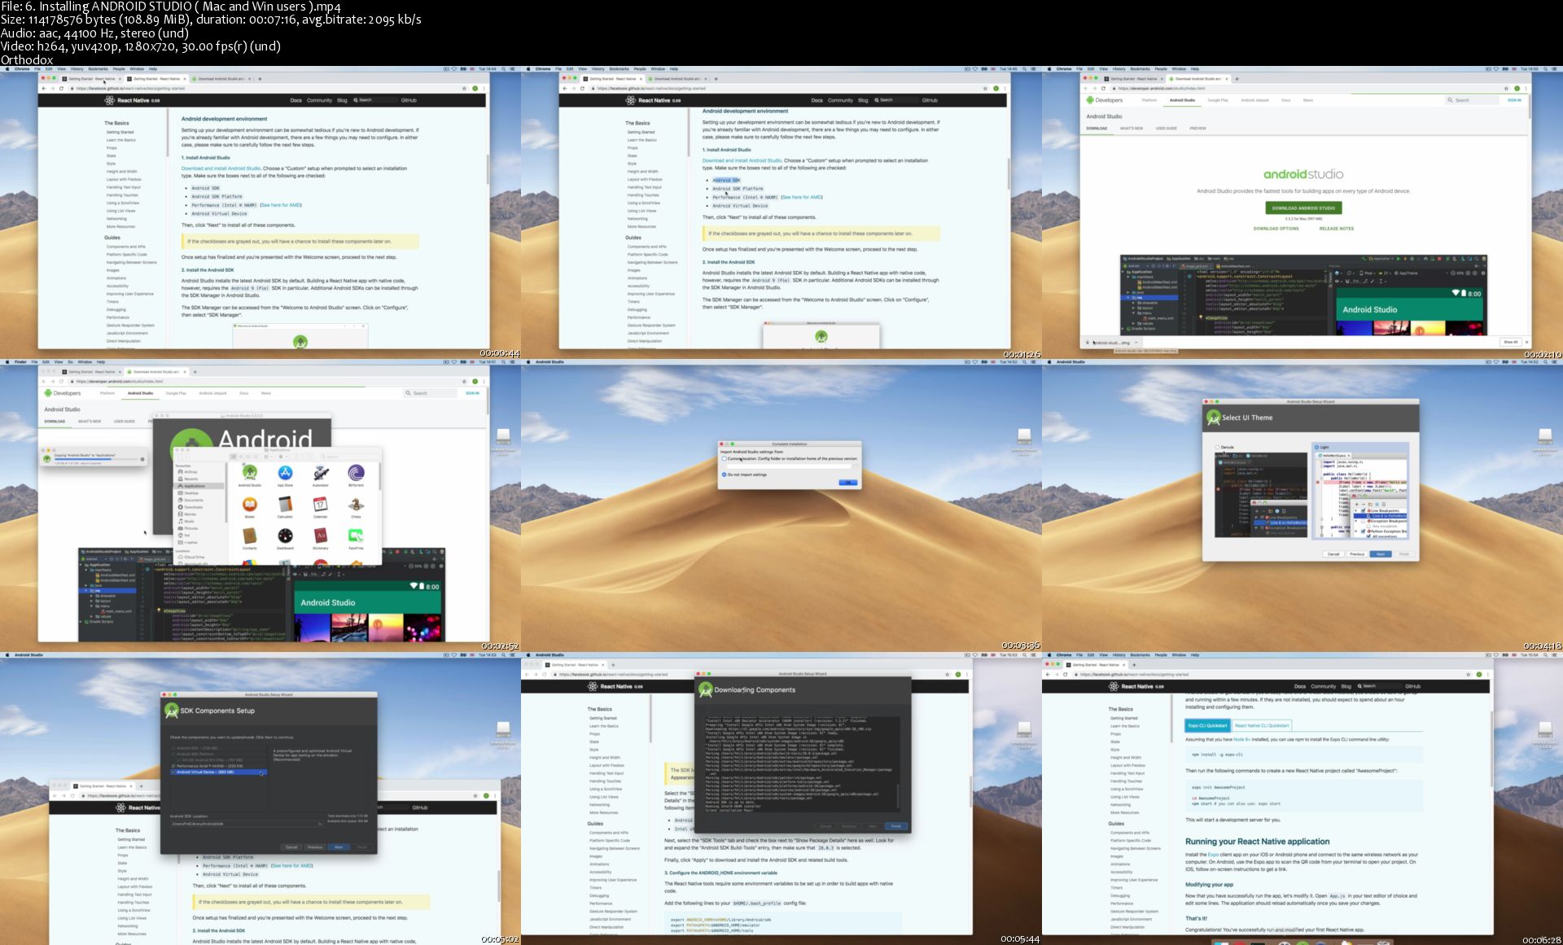Select the Darcula theme radio button

[x=1218, y=447]
